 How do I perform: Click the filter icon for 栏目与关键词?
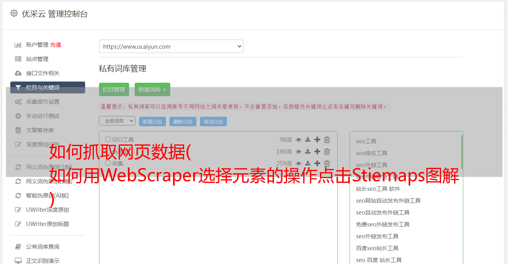(18, 87)
